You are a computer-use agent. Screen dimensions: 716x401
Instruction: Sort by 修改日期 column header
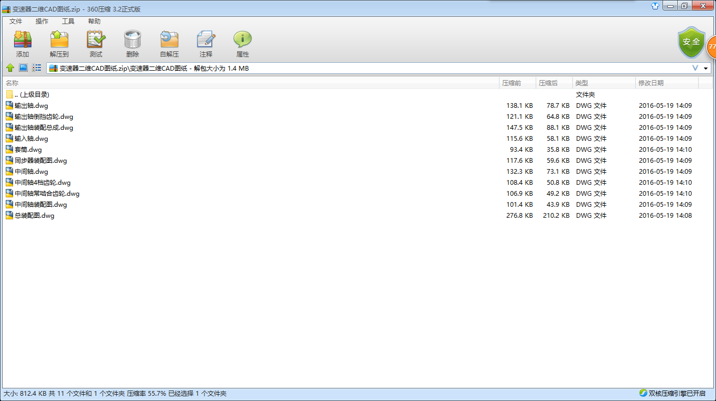pyautogui.click(x=667, y=83)
